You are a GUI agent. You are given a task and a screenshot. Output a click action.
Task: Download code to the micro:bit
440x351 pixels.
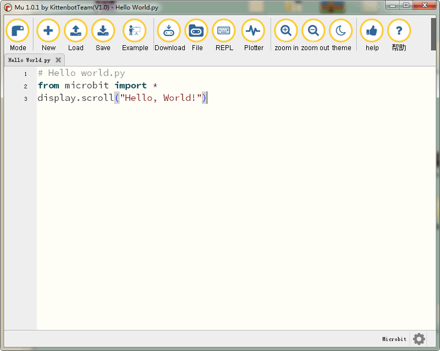(169, 31)
